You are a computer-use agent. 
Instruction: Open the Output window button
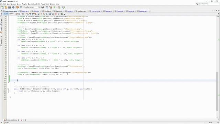point(6,123)
